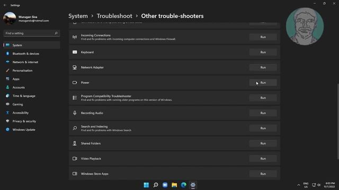Open Murugan Siva account profile
This screenshot has height=190, width=339.
(x=26, y=18)
